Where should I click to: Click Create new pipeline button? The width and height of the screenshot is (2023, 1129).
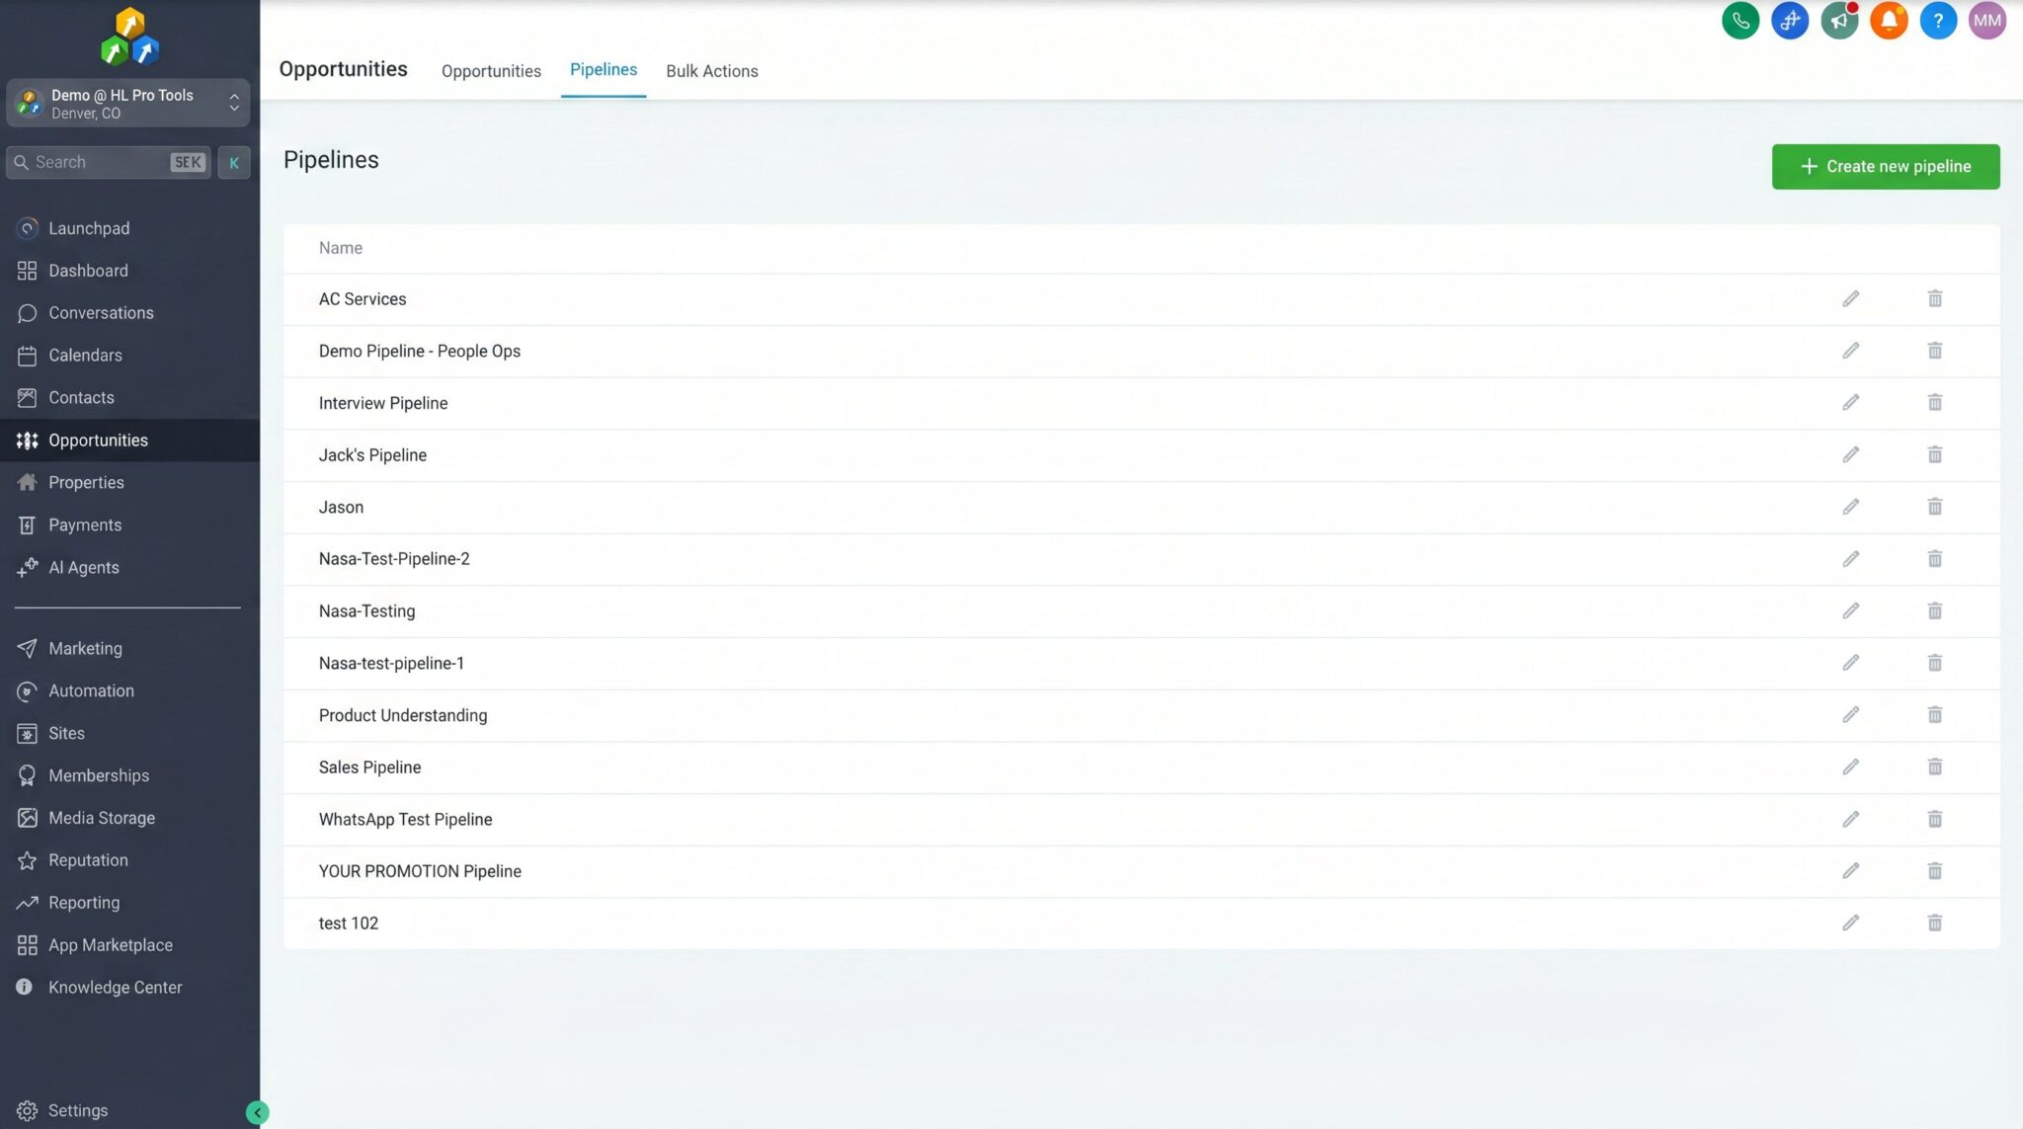pyautogui.click(x=1885, y=166)
